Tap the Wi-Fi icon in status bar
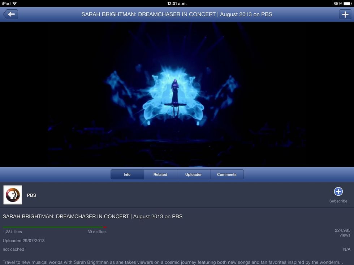354x265 pixels. [x=15, y=3]
